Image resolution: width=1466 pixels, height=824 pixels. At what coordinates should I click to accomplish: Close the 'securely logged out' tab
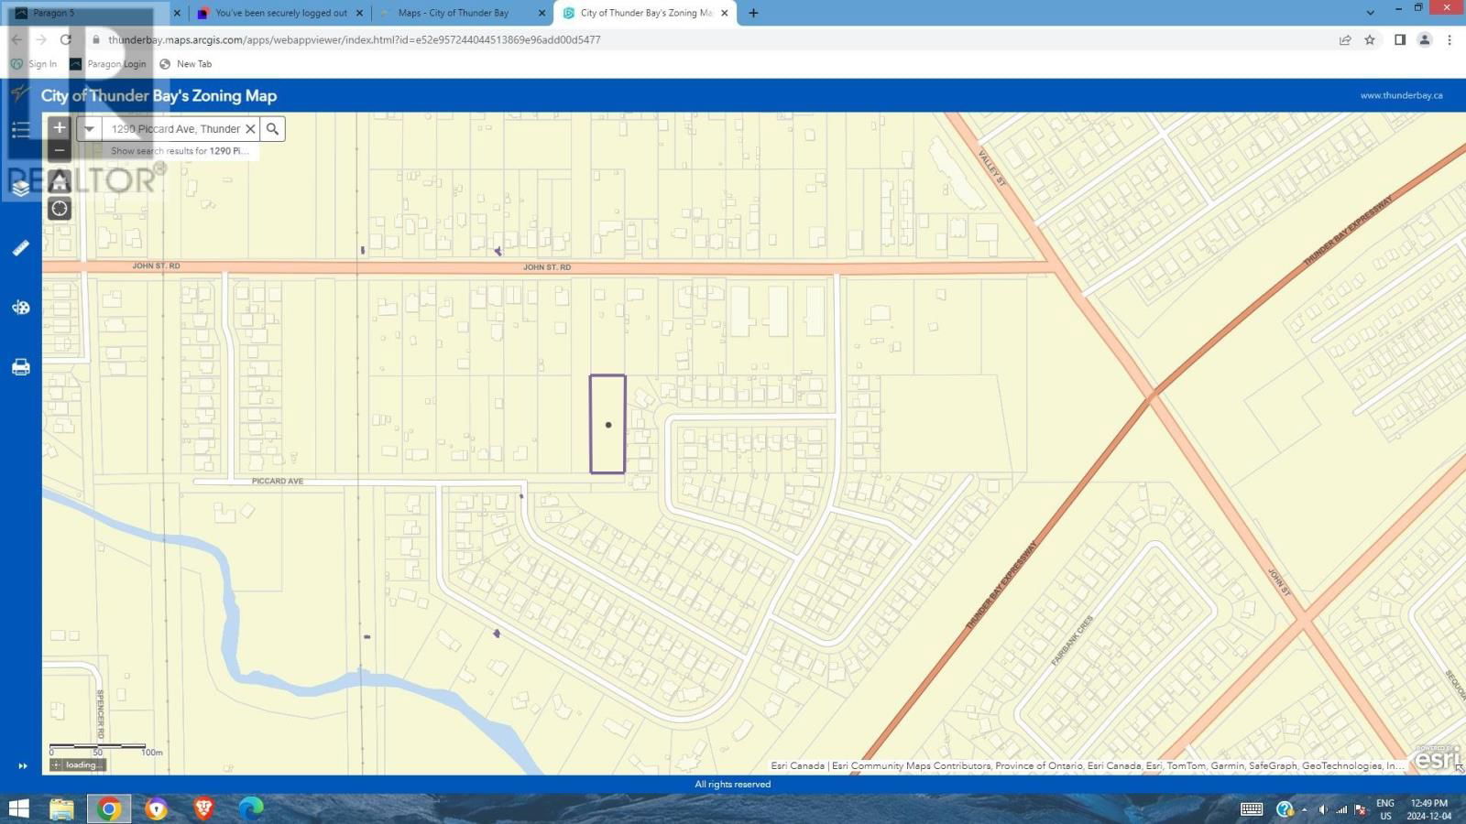[359, 13]
